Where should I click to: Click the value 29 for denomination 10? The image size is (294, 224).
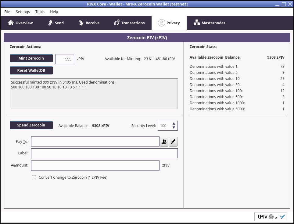coord(282,79)
